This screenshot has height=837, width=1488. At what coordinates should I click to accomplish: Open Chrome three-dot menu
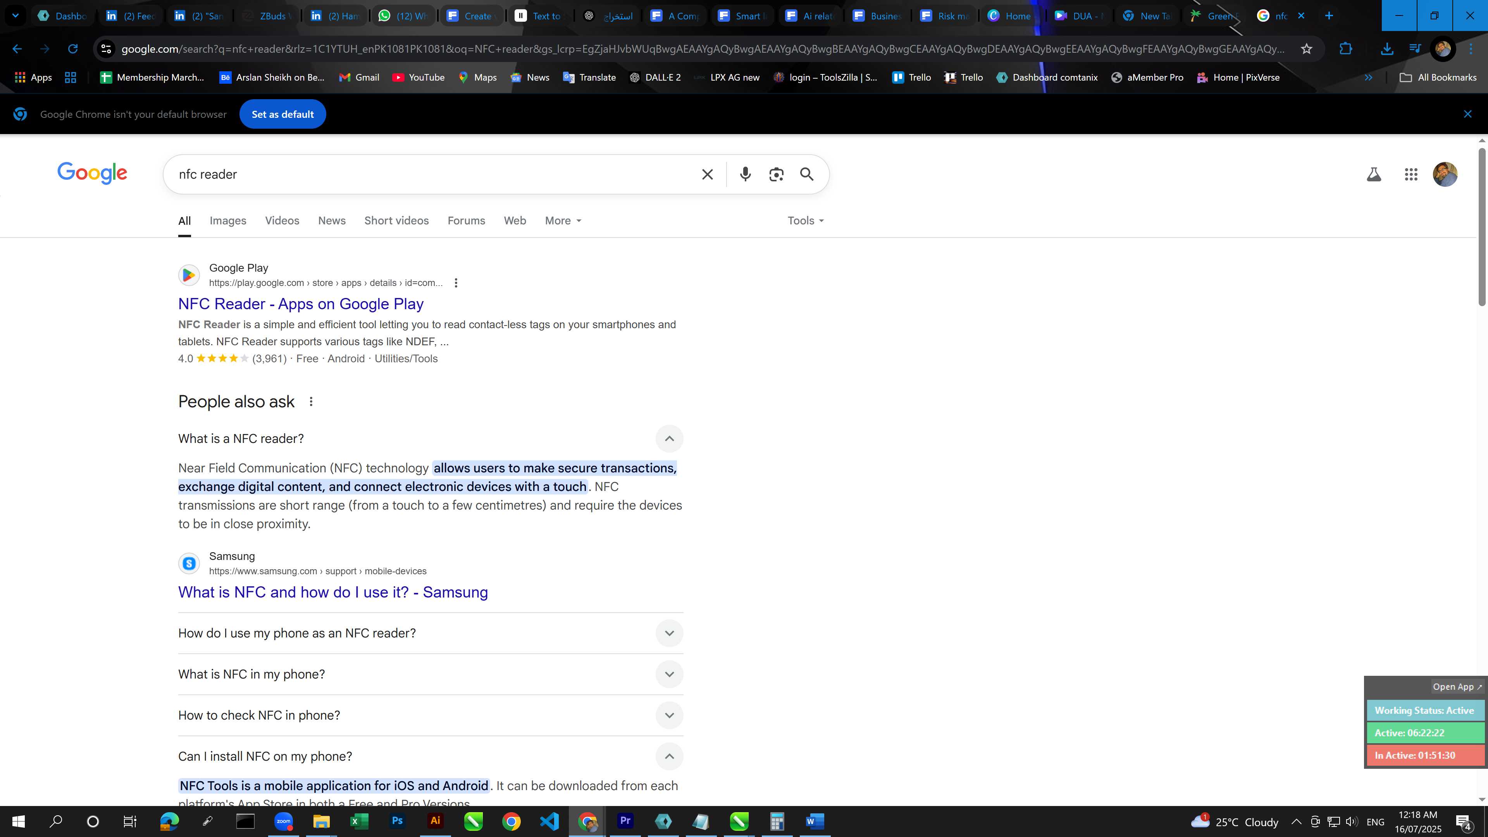point(1471,49)
